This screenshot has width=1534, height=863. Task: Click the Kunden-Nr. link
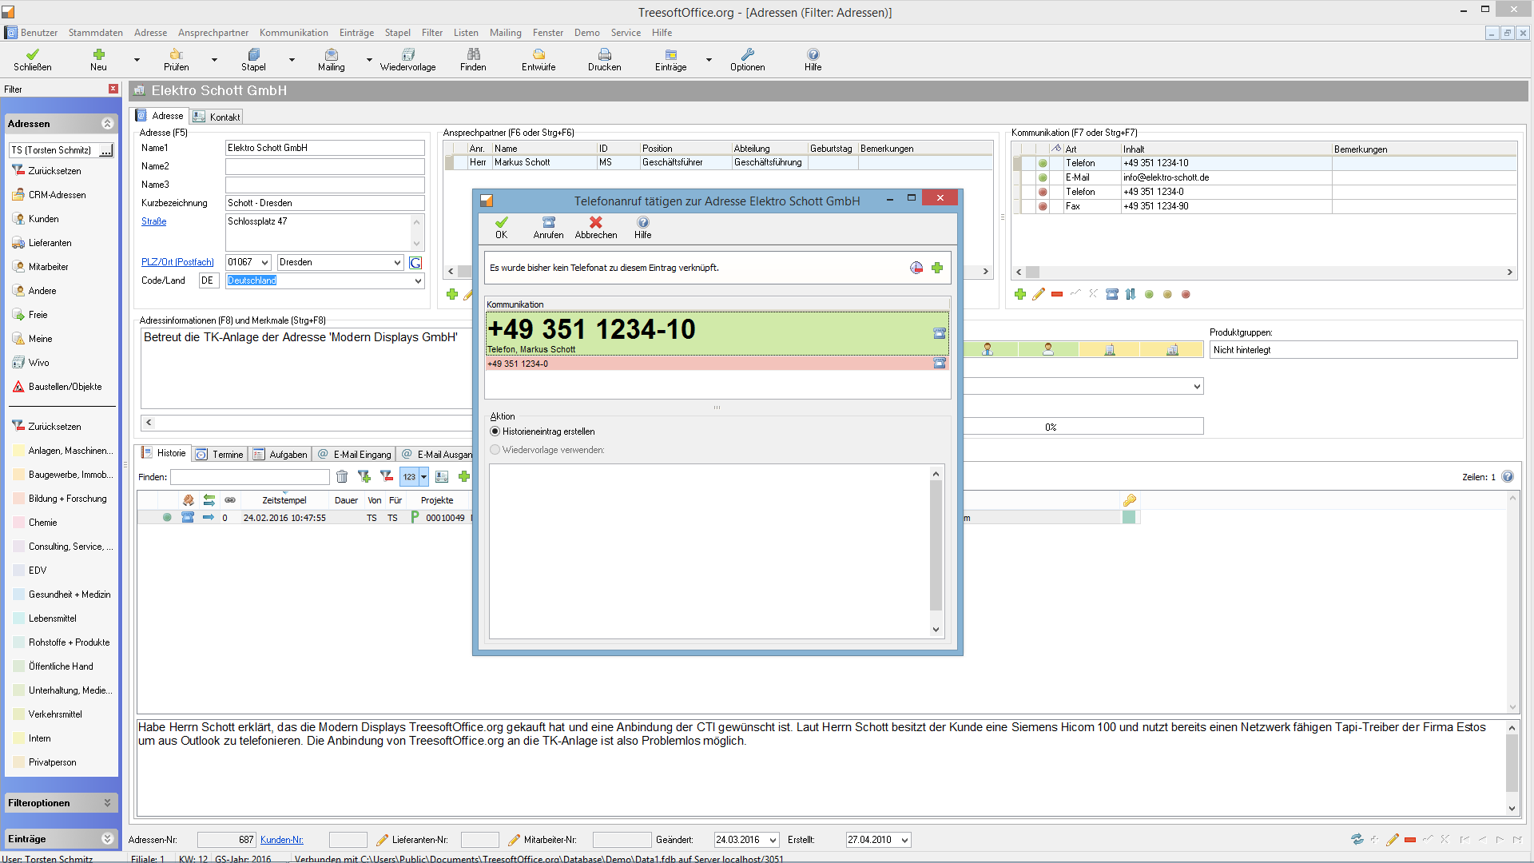tap(281, 840)
